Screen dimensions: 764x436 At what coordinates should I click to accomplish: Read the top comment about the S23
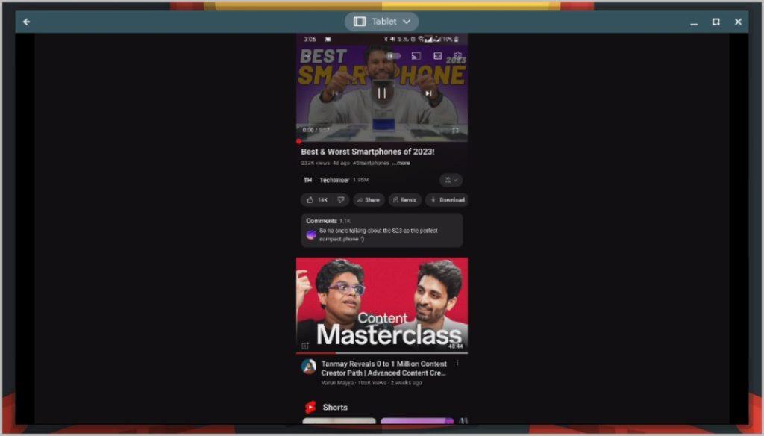coord(378,235)
